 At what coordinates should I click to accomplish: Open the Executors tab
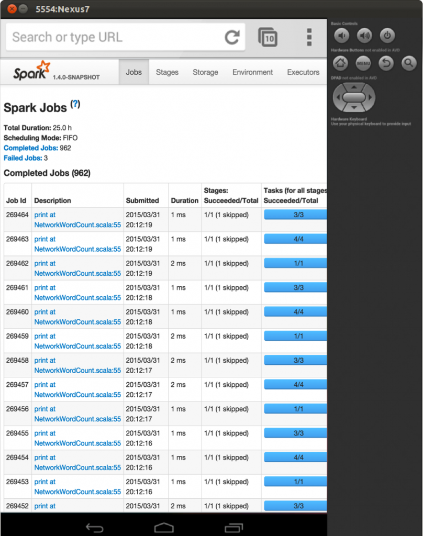303,72
